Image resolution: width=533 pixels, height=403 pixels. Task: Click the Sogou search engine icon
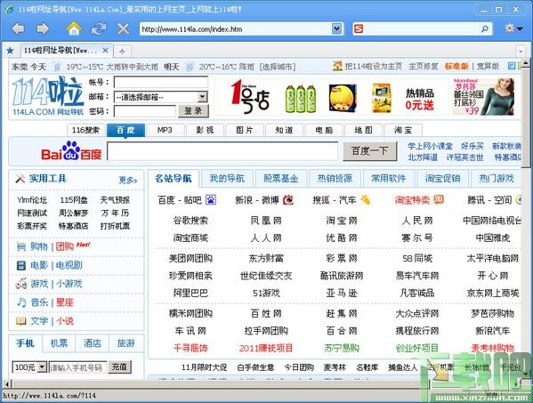click(x=359, y=28)
